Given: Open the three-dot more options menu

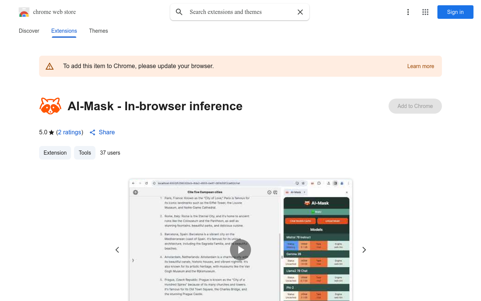Looking at the screenshot, I should (408, 12).
